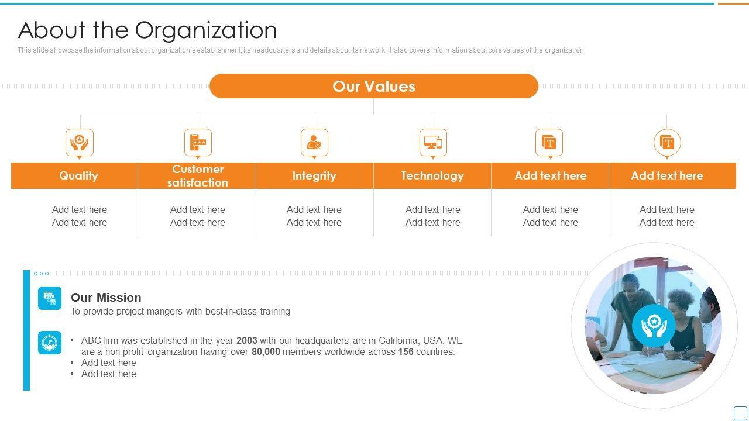This screenshot has width=749, height=421.
Task: Select the Customer satisfaction header cell
Action: click(197, 175)
